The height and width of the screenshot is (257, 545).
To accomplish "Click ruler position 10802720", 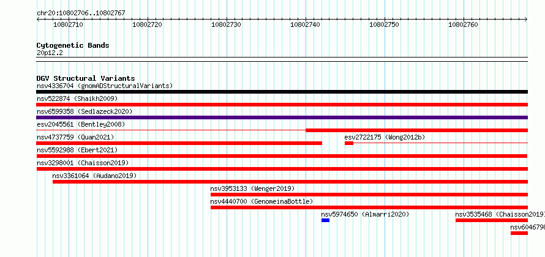I will [x=148, y=25].
